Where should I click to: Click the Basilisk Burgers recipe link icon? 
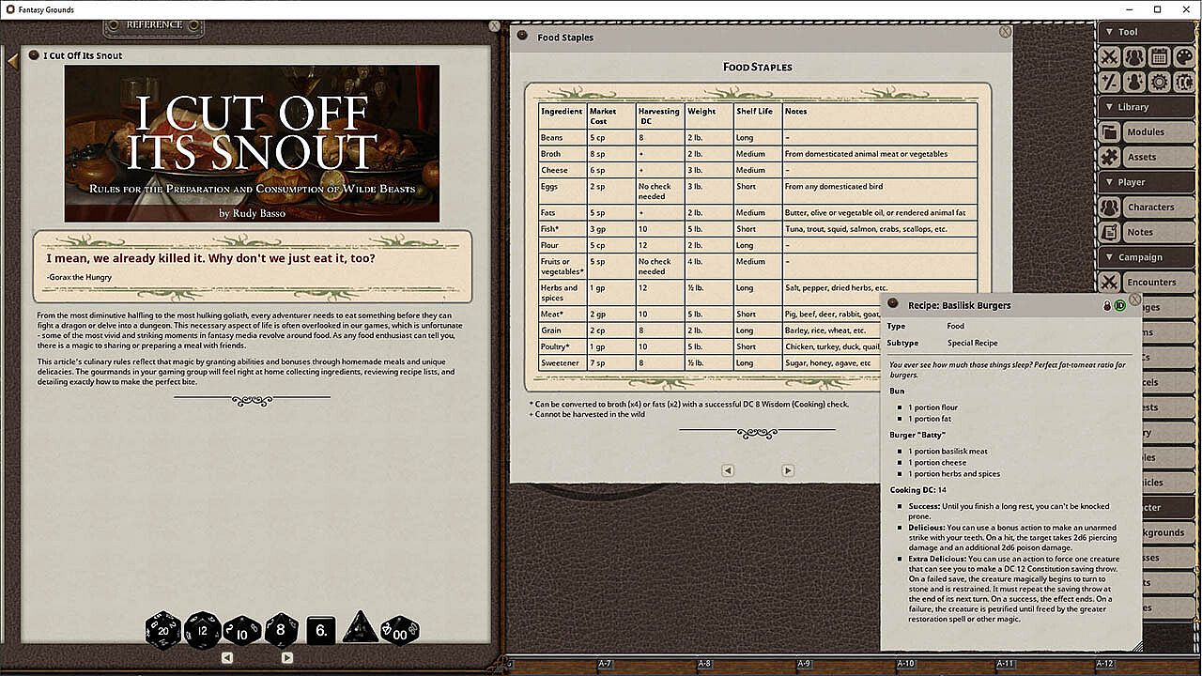tap(892, 304)
